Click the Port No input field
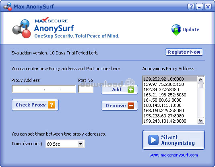The height and width of the screenshot is (167, 215). point(86,89)
